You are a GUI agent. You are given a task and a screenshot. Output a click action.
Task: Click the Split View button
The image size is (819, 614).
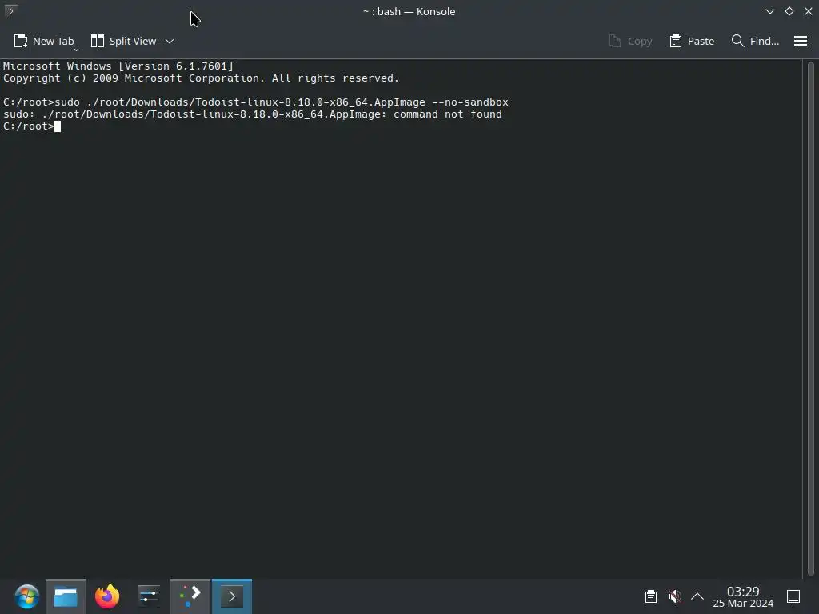(x=123, y=42)
